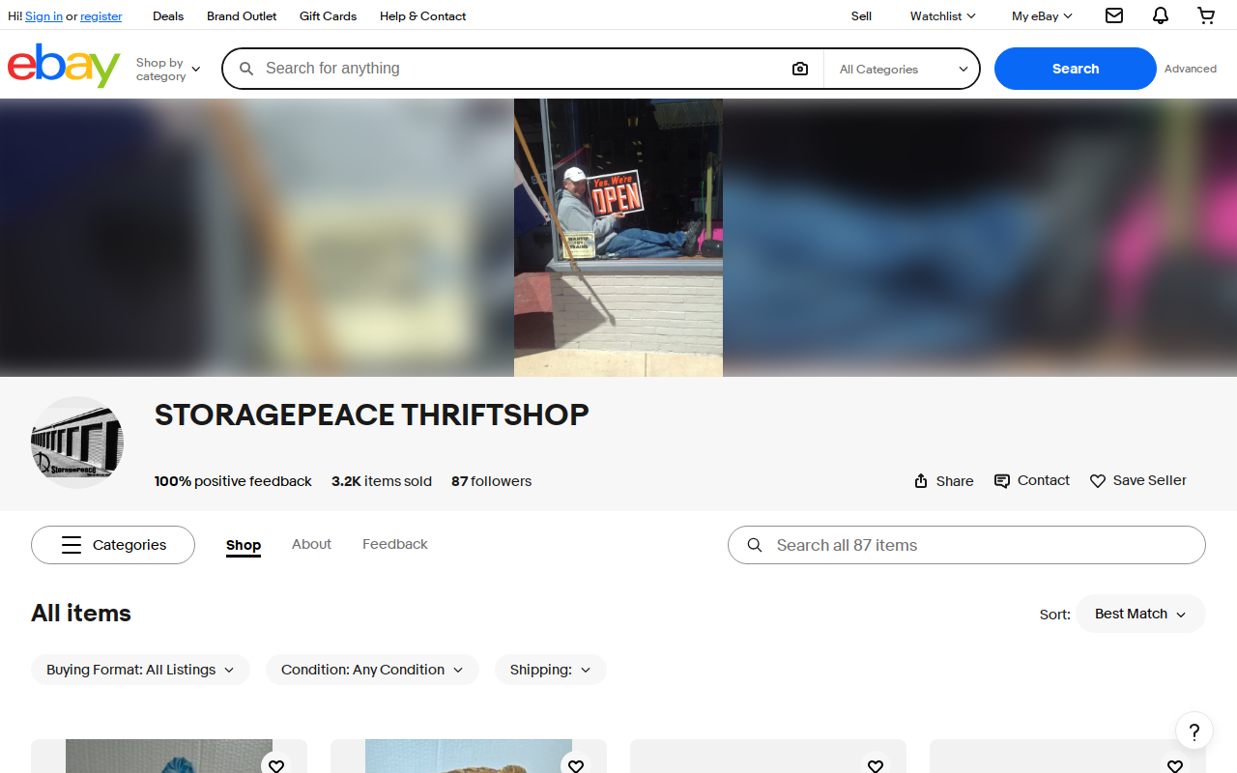Expand the My eBay dropdown

[1042, 15]
